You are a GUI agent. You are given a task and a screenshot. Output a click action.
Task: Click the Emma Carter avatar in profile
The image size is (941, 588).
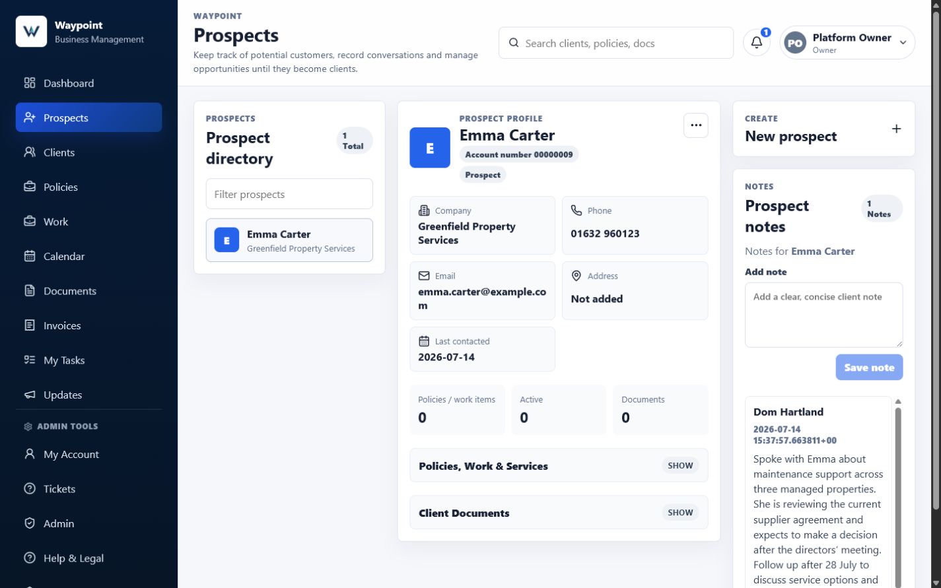click(x=430, y=148)
